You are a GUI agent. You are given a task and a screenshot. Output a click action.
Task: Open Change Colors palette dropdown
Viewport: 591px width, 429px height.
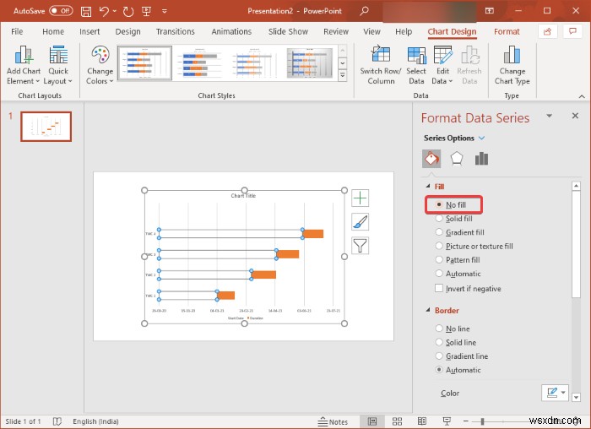pyautogui.click(x=100, y=66)
